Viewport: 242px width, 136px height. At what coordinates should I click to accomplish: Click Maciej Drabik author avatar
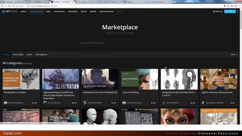pos(85,103)
